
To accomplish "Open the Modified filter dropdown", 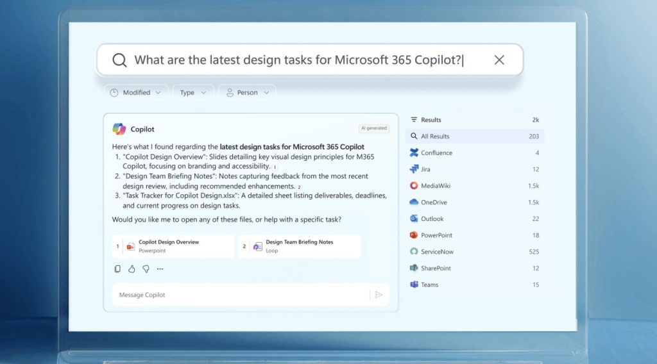I will click(x=136, y=92).
